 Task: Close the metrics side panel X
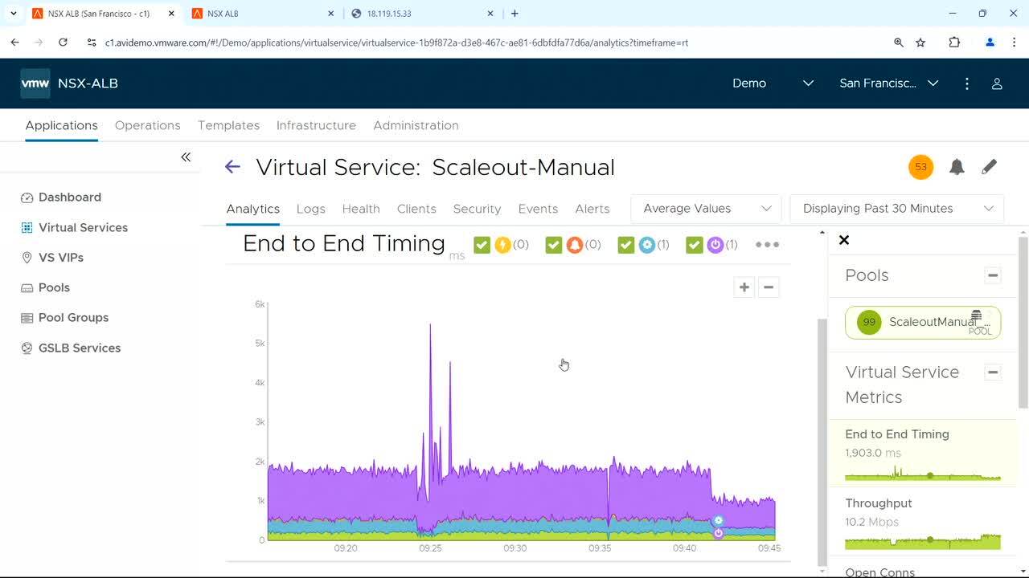click(x=844, y=240)
